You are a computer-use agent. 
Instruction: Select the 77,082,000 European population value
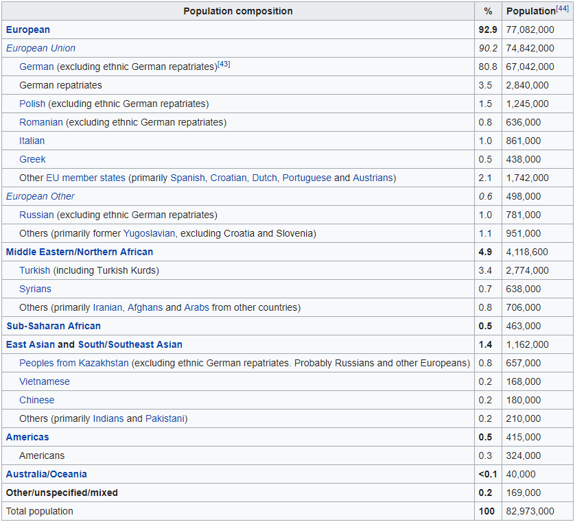click(x=530, y=29)
